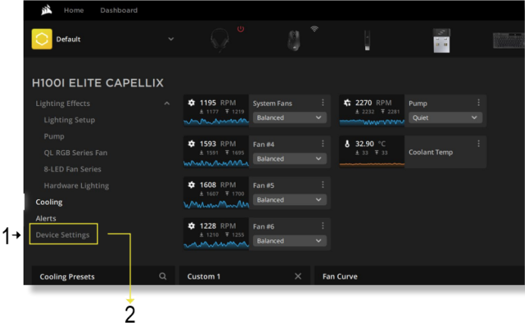This screenshot has width=525, height=325.
Task: Click the Coolant Temp label
Action: pos(430,152)
